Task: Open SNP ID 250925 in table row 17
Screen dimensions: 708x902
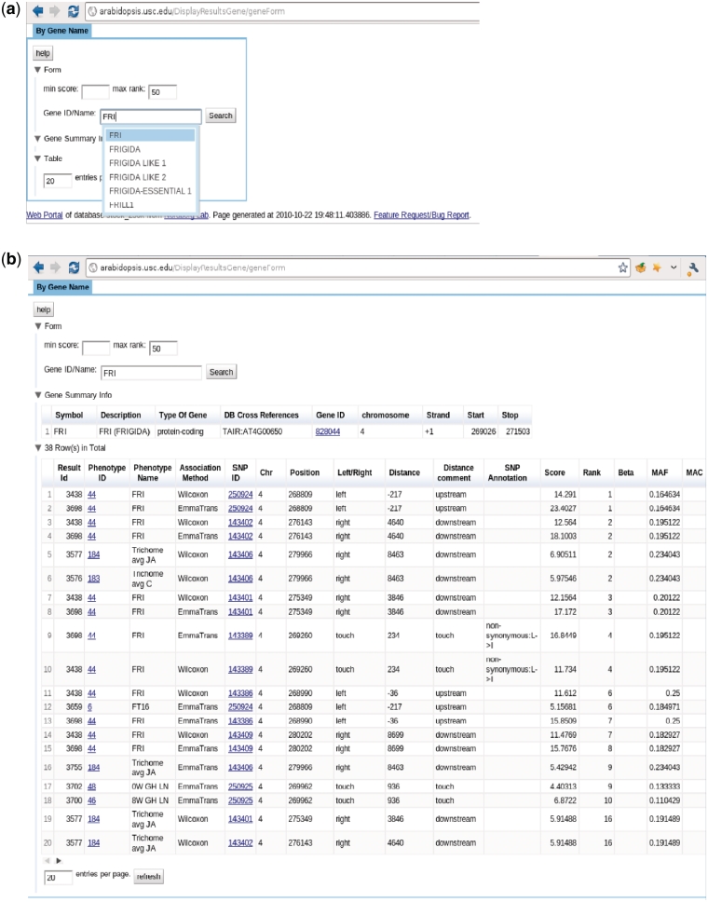Action: (240, 786)
